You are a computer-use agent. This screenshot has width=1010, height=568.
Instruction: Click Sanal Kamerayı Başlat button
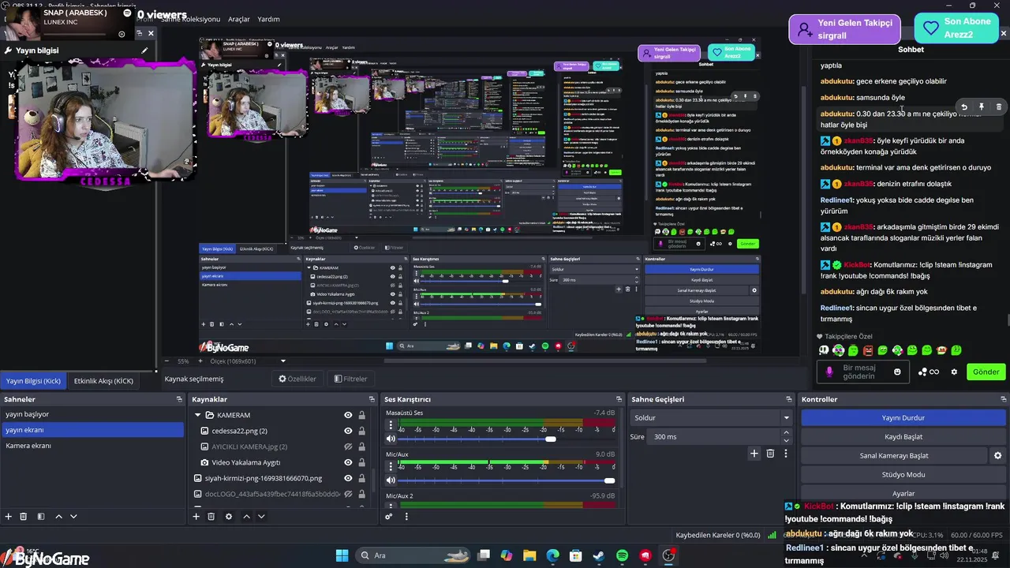[894, 456]
